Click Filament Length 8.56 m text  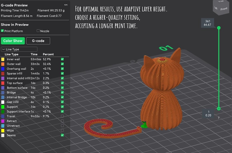[17, 16]
